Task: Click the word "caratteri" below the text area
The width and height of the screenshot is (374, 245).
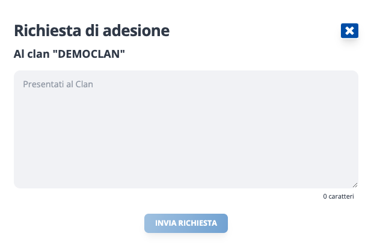Action: pos(341,196)
